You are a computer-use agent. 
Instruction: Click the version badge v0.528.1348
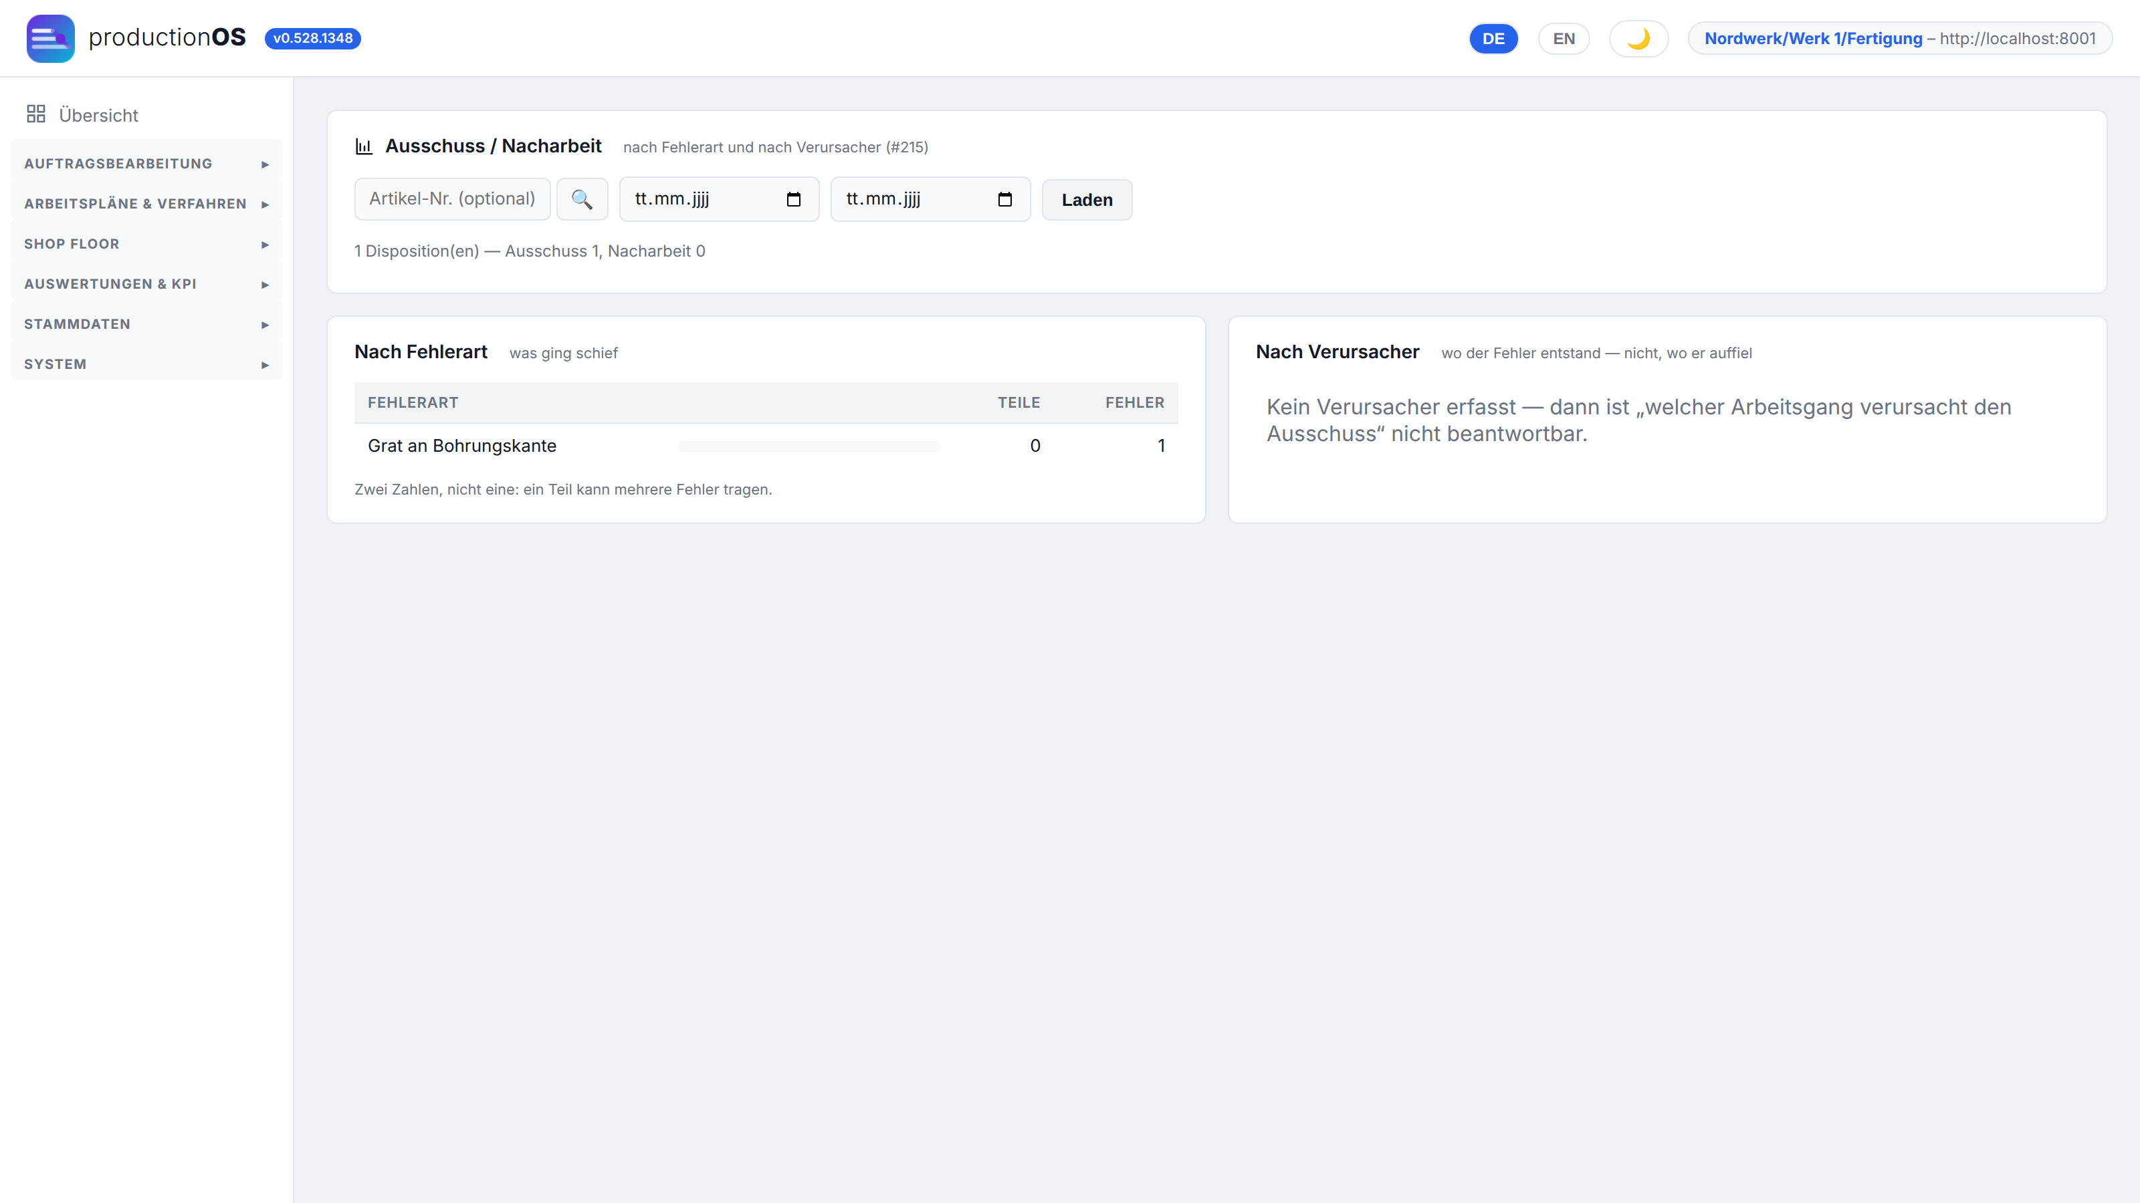[x=312, y=38]
